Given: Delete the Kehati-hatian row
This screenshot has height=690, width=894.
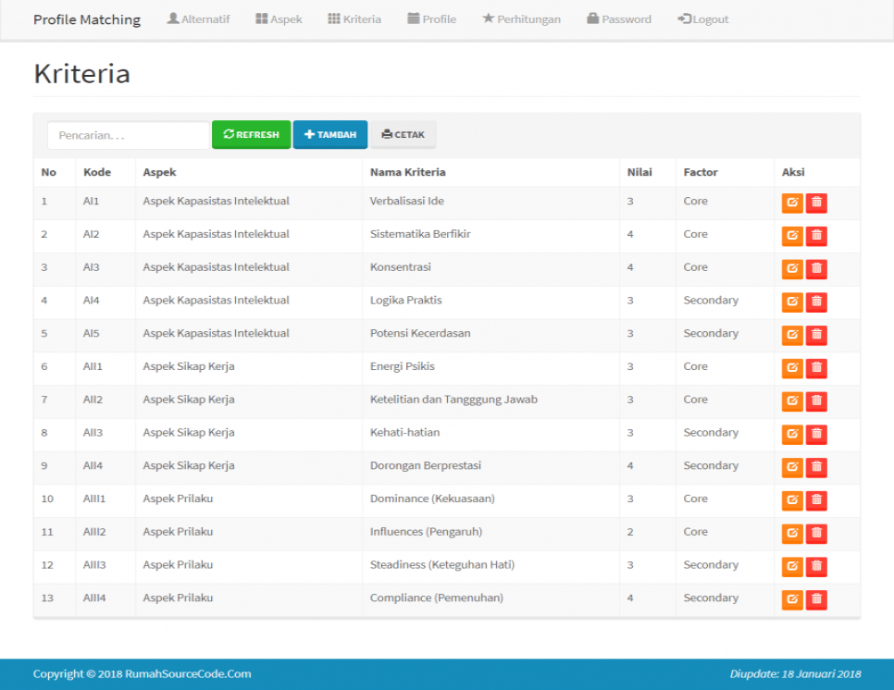Looking at the screenshot, I should [816, 434].
